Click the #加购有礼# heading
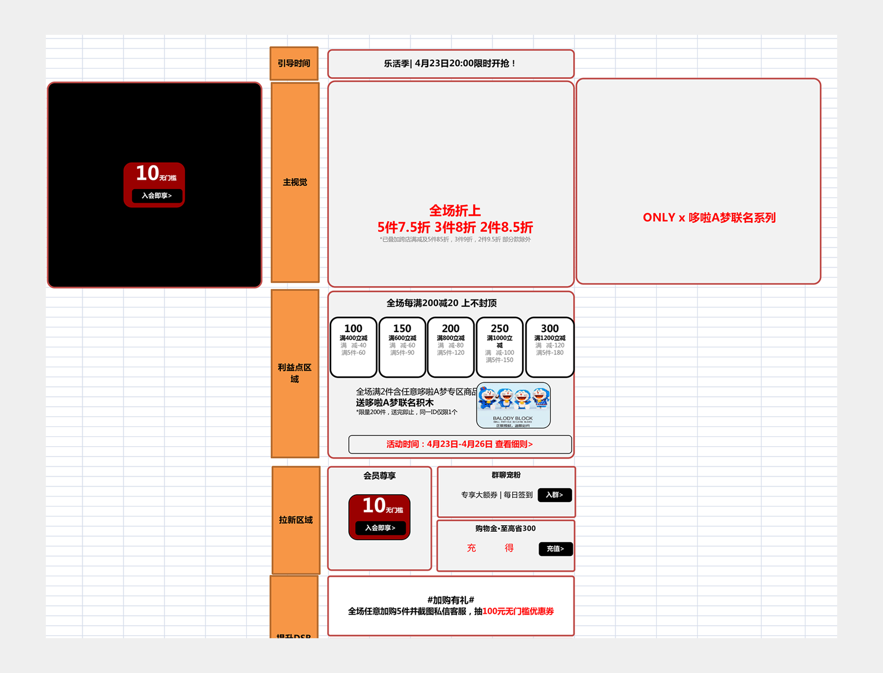The width and height of the screenshot is (883, 673). point(451,600)
